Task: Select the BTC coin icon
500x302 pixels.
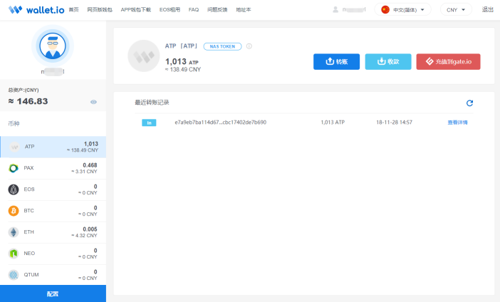Action: coord(14,211)
